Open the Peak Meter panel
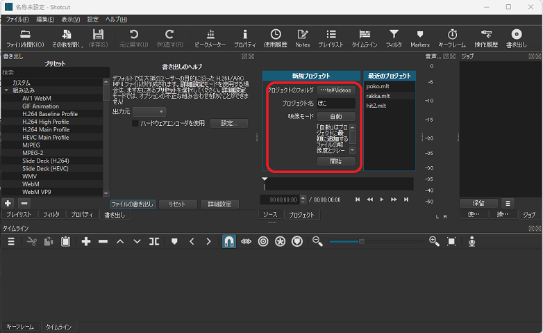543x333 pixels. click(210, 38)
